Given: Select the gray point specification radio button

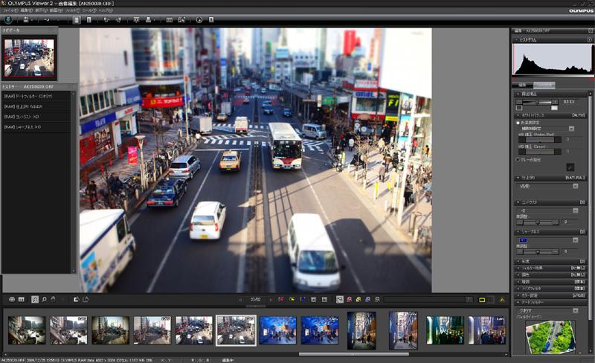Looking at the screenshot, I should coord(518,159).
